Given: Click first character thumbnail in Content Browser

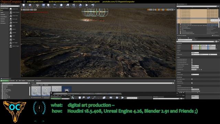Looking at the screenshot, I should 36,91.
